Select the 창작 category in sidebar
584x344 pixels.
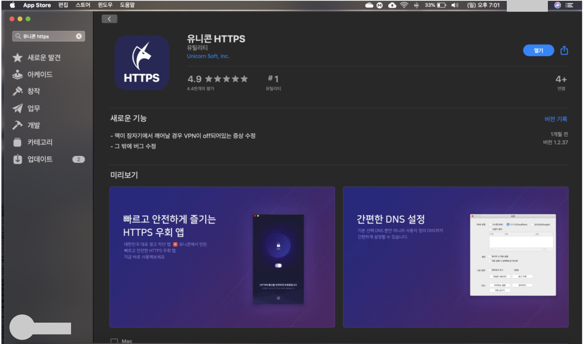click(x=34, y=92)
